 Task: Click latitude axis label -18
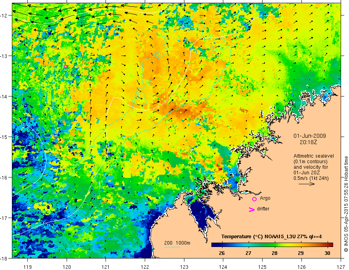(4, 258)
